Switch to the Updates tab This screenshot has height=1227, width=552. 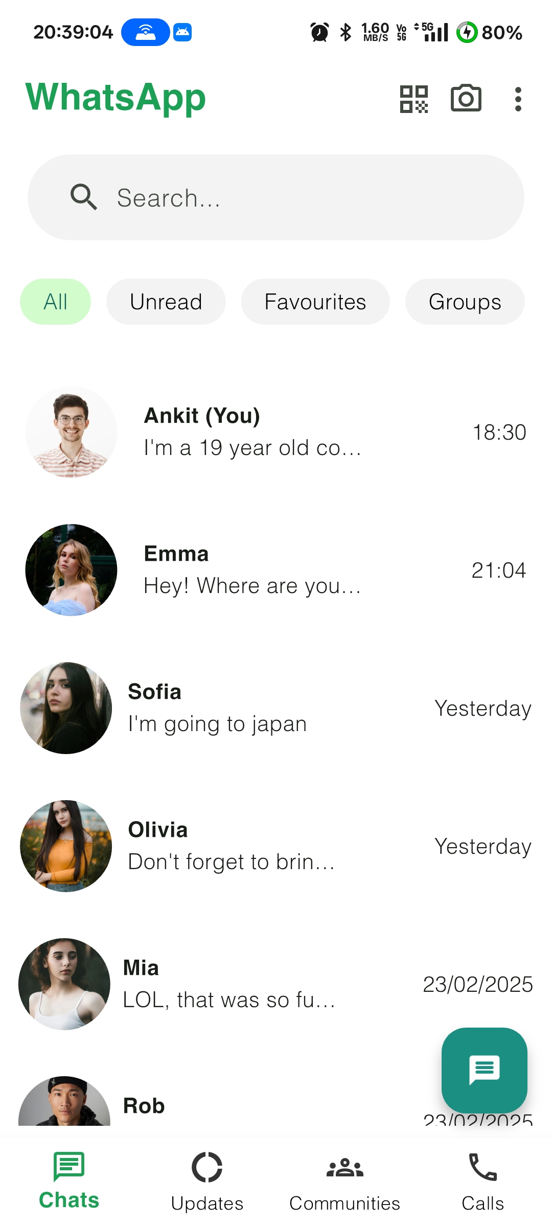(x=207, y=1181)
